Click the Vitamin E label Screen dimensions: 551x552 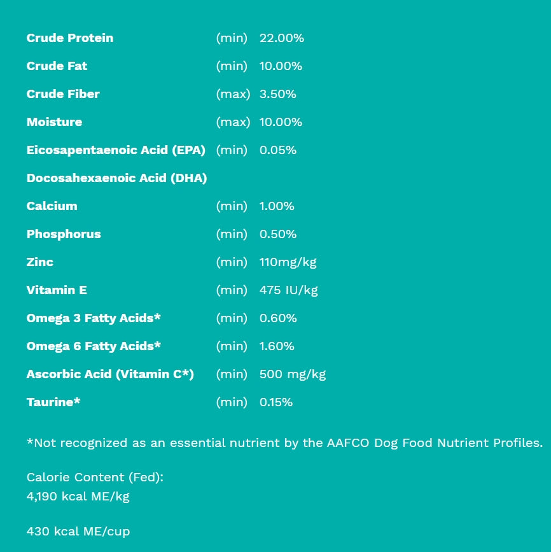pos(57,290)
